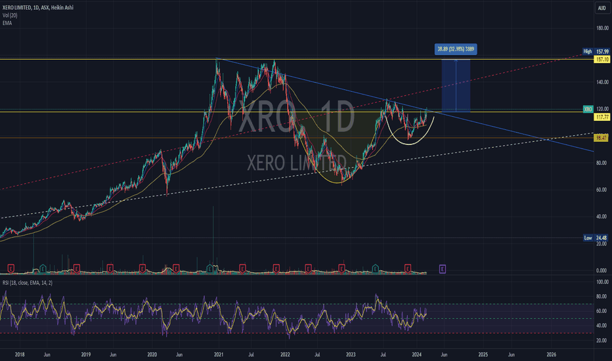
Task: Select the red earnings marker just before 2020
Action: click(x=142, y=268)
